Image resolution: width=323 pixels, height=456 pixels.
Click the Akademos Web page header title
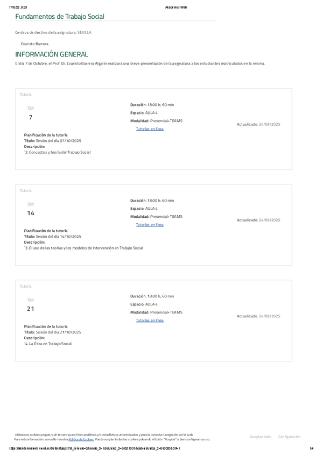(x=176, y=8)
